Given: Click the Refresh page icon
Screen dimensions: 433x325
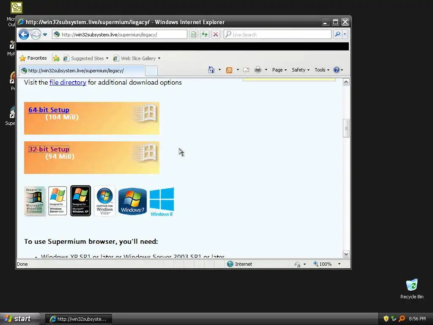Looking at the screenshot, I should tap(205, 35).
